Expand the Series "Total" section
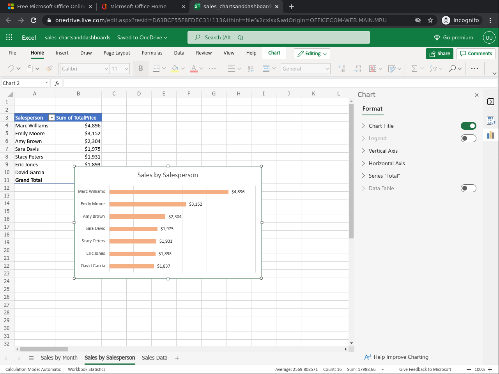Viewport: 499px width, 374px height. 384,176
